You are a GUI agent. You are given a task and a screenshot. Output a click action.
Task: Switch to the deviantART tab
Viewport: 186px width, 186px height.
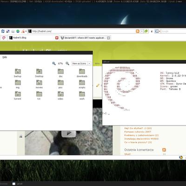(83, 38)
